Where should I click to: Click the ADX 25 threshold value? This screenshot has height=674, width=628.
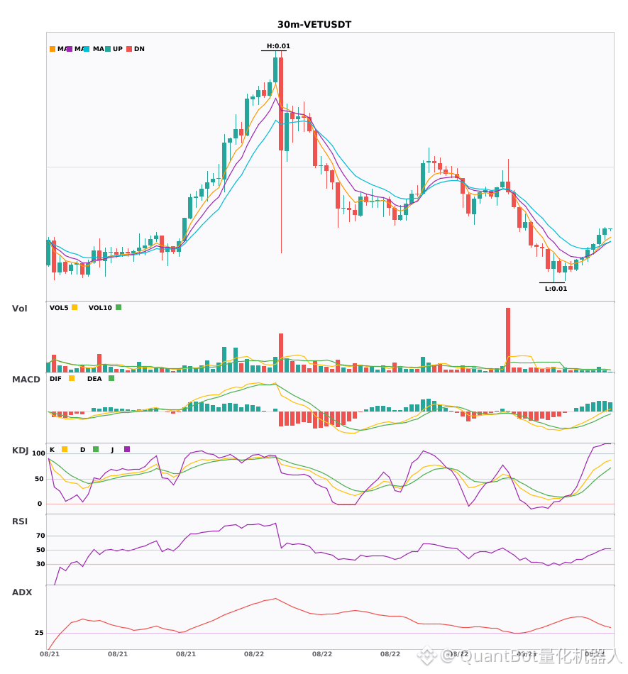tap(39, 633)
